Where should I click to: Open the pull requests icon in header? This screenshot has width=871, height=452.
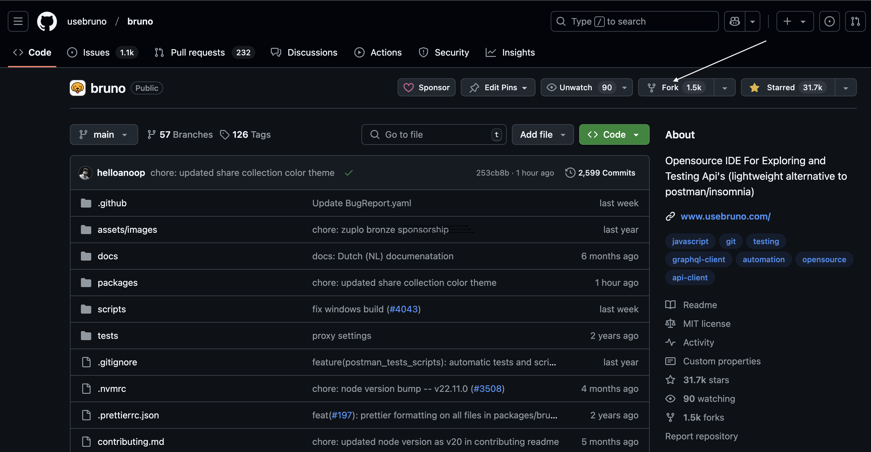[x=855, y=21]
